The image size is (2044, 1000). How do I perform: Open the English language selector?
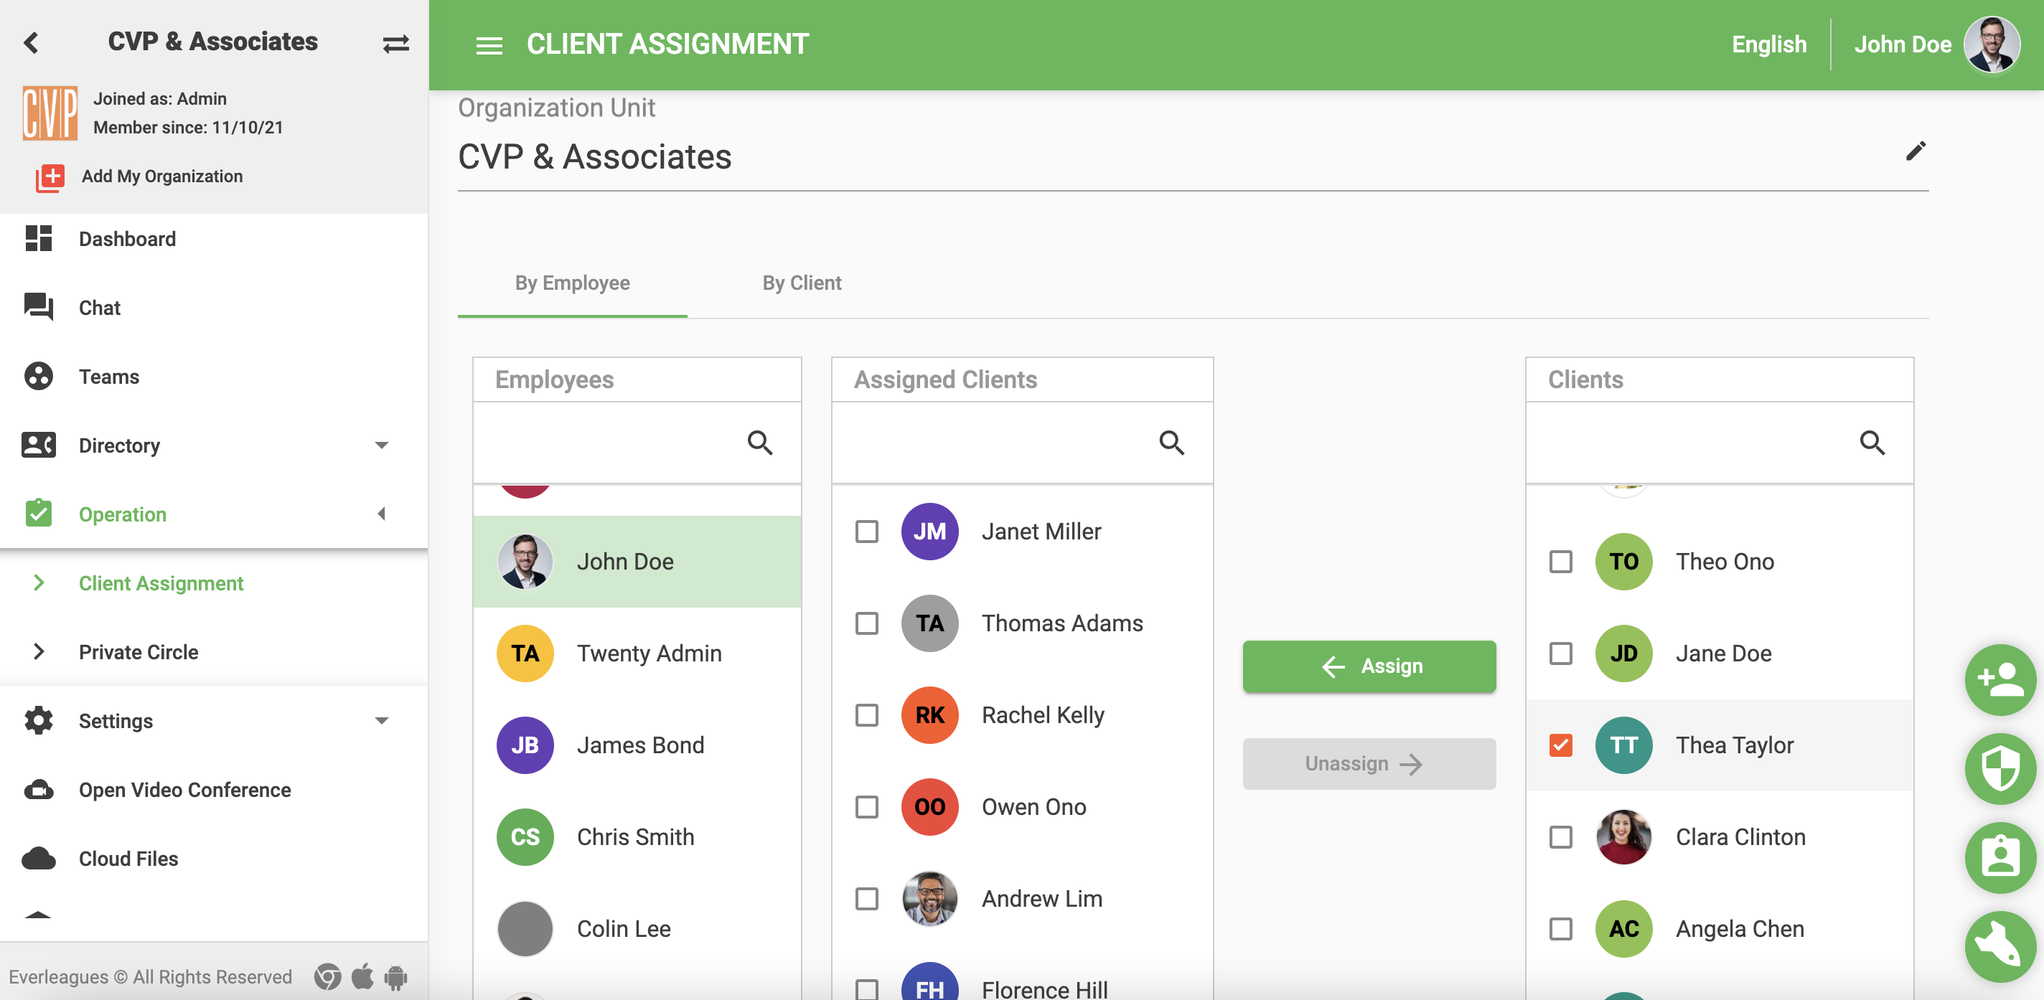pyautogui.click(x=1768, y=44)
